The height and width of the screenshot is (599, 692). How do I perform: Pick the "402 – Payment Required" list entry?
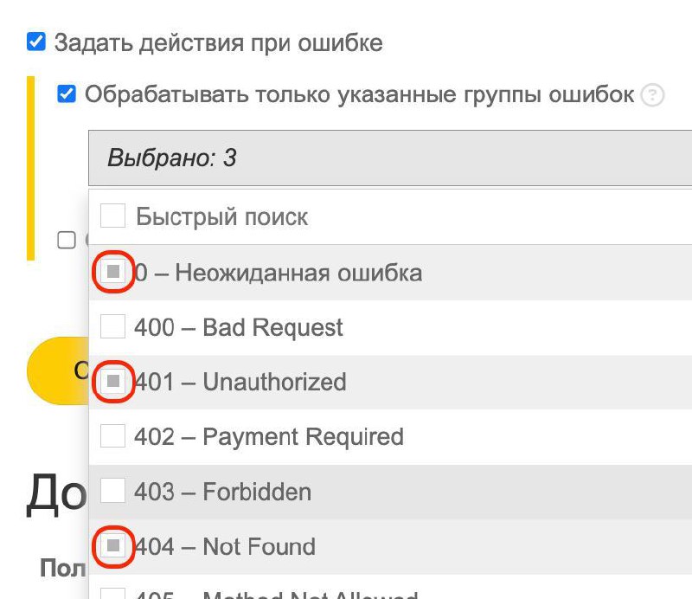390,437
